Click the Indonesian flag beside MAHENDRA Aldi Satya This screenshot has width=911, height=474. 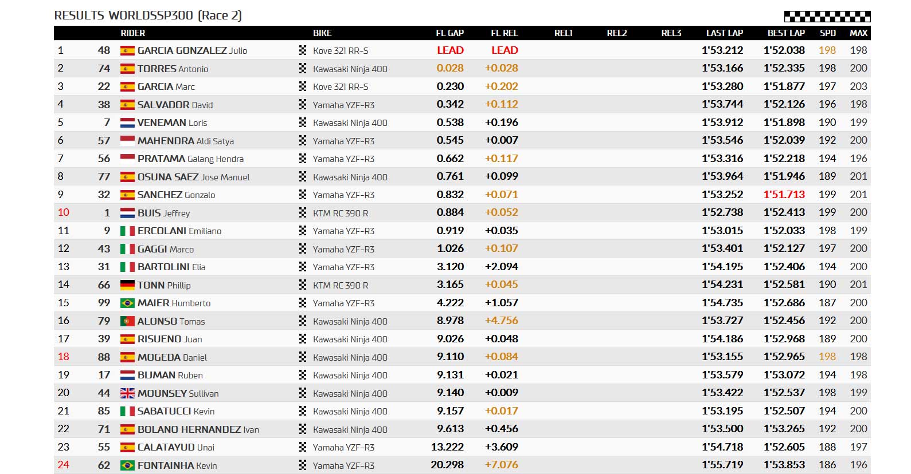(127, 141)
